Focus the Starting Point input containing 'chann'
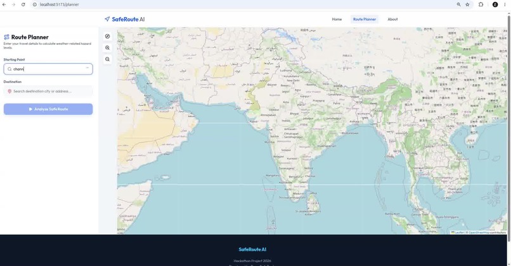511x266 pixels. 48,69
